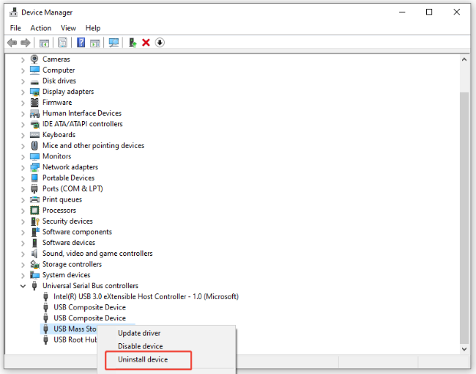Open Properties toolbar icon
The image size is (476, 374).
[62, 43]
